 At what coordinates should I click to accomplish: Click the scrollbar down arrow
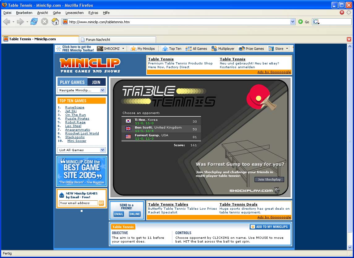pos(350,247)
